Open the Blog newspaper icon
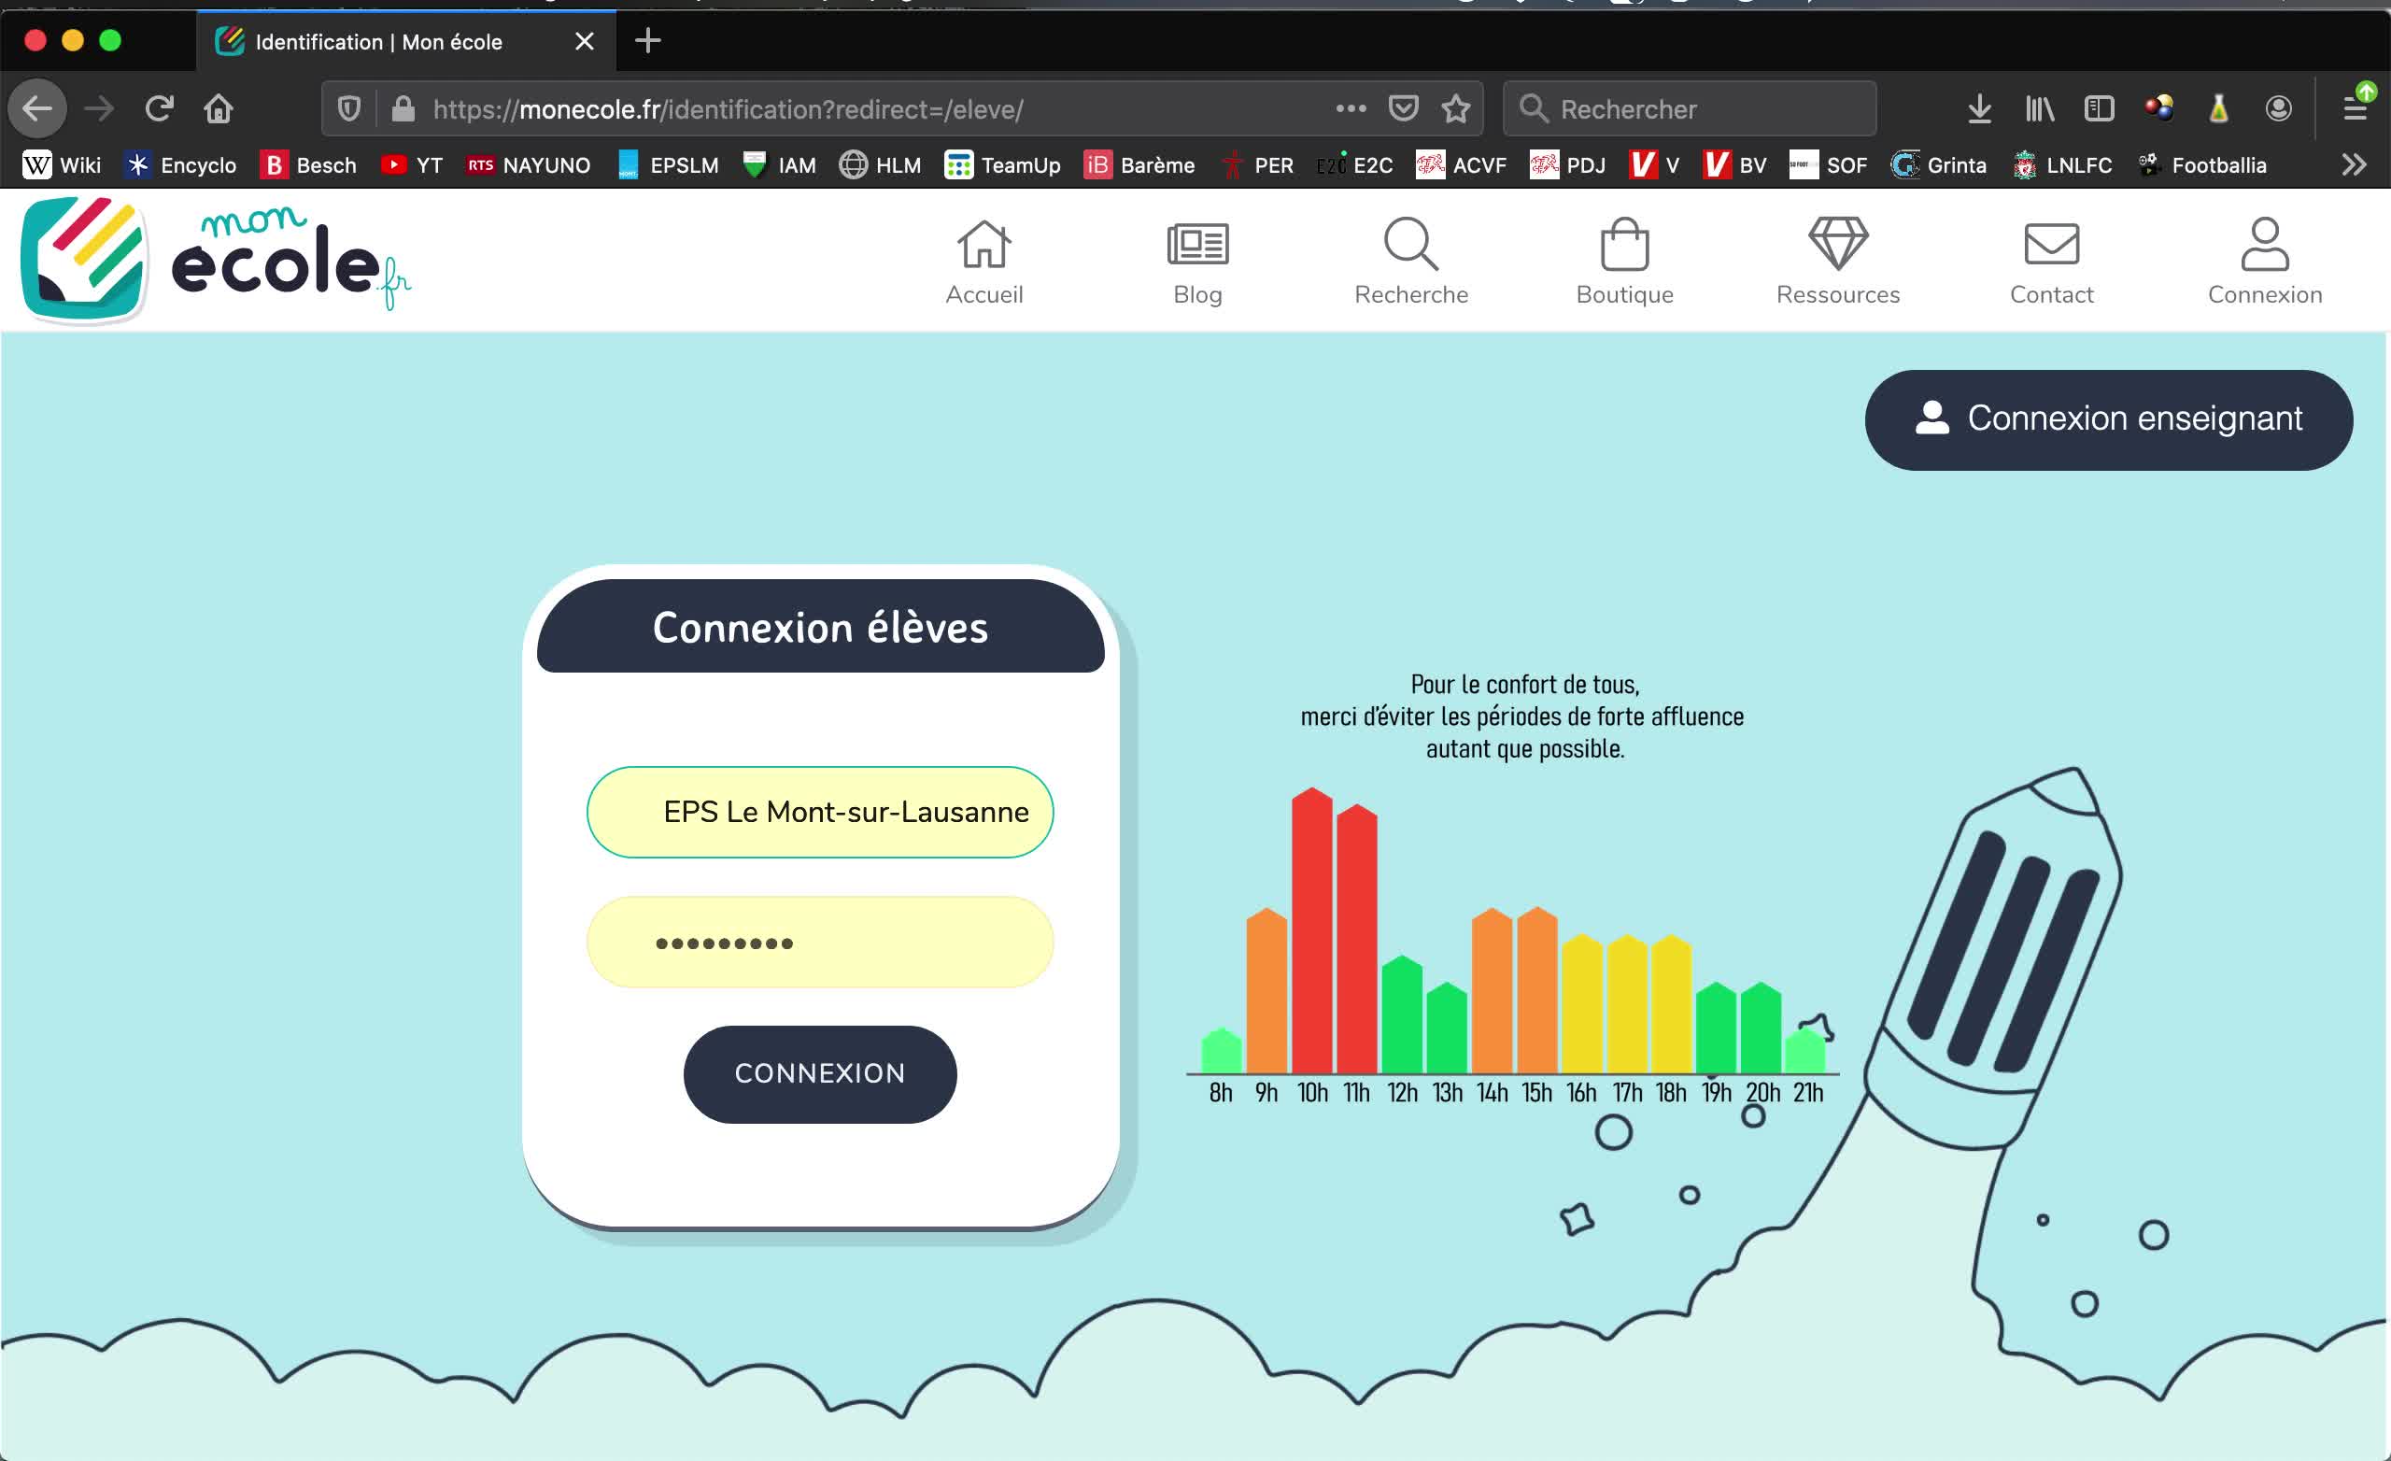2391x1461 pixels. tap(1197, 245)
